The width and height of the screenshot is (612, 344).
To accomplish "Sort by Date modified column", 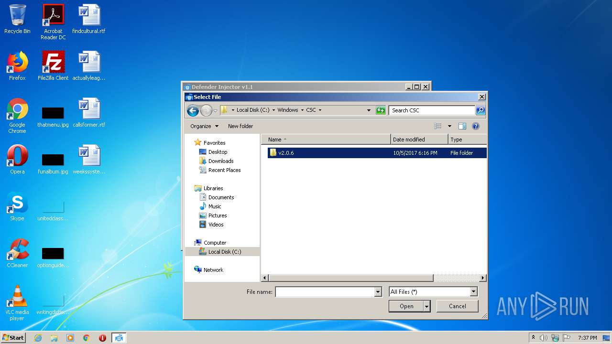I will pos(419,140).
